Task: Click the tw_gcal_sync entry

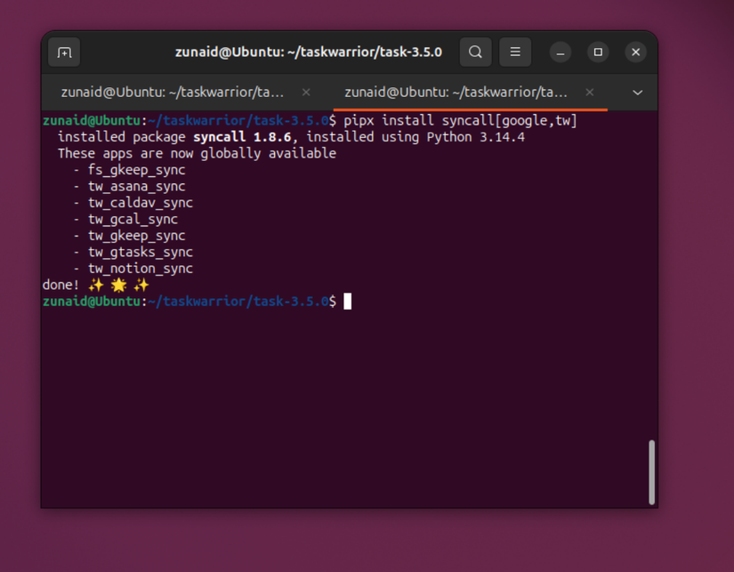Action: (133, 219)
